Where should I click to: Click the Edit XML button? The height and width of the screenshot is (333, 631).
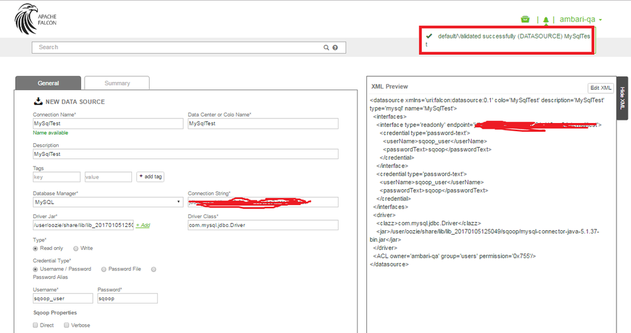601,88
